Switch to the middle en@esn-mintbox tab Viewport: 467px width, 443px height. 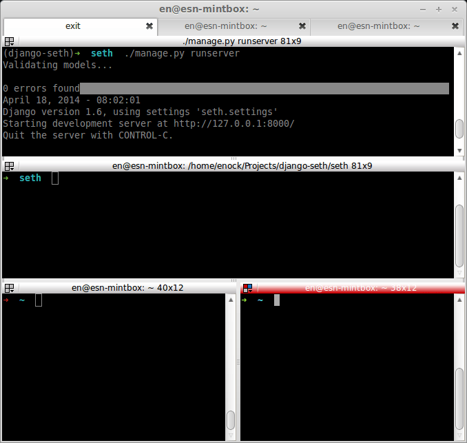tap(225, 26)
